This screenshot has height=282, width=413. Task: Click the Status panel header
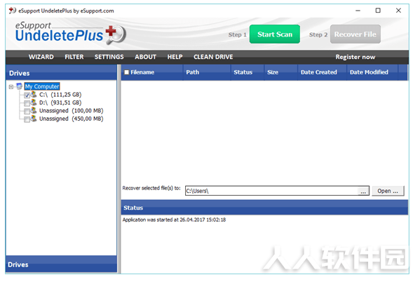click(264, 208)
